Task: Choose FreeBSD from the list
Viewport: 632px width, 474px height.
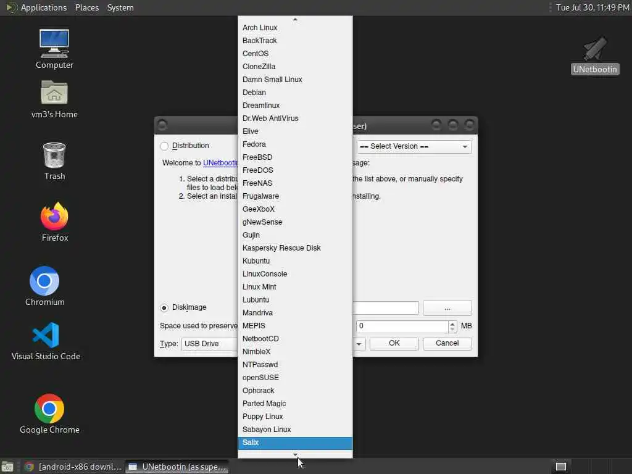Action: click(295, 157)
